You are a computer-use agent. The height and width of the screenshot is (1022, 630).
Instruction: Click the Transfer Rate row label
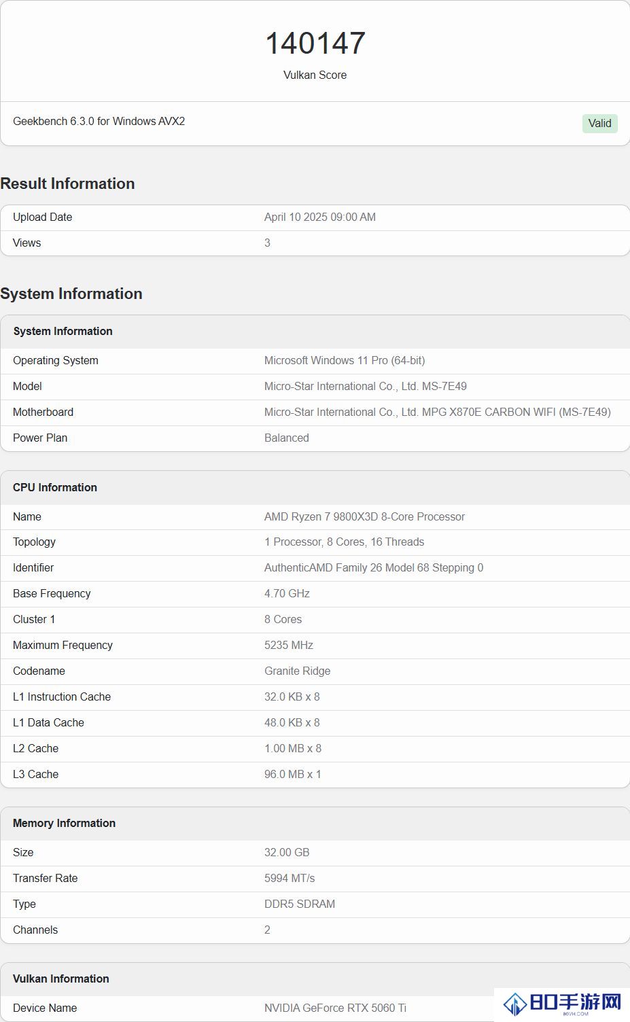45,878
